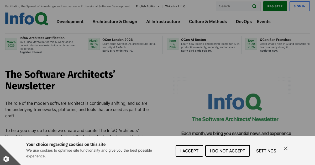
Task: Click the March 2026 badge for InfoQ Architect Certification
Action: pyautogui.click(x=11, y=44)
